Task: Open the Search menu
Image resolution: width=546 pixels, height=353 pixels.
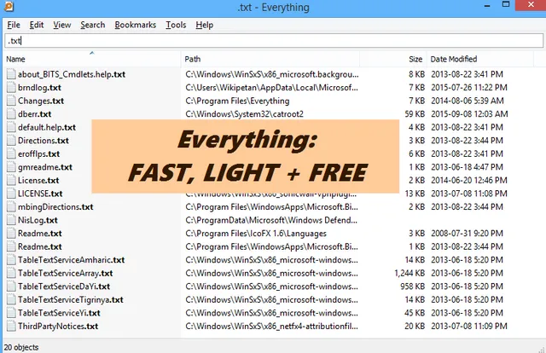Action: (93, 25)
